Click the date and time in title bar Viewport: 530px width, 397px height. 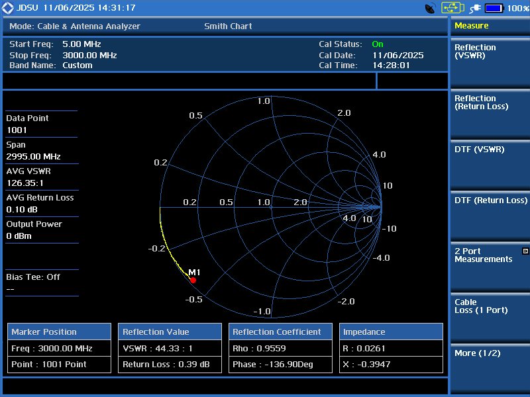[89, 8]
